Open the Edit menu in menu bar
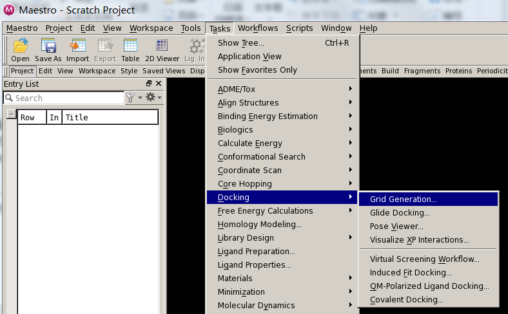 [x=88, y=28]
